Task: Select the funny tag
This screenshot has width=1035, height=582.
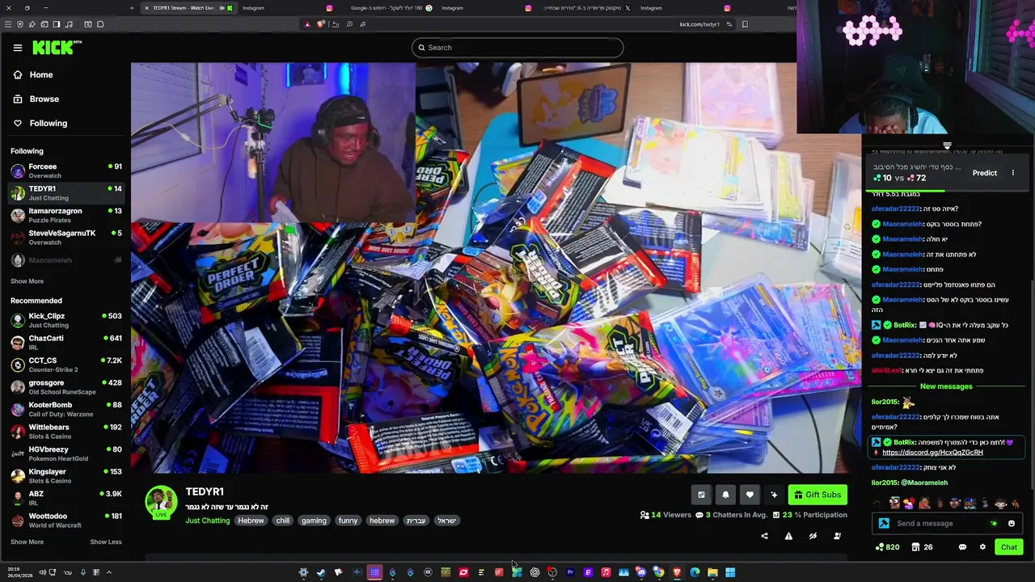Action: pos(348,521)
